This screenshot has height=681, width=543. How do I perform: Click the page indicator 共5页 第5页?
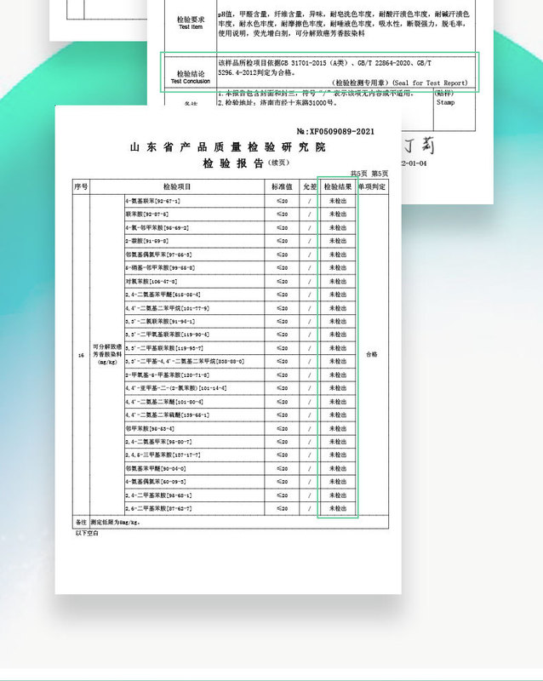pos(369,174)
